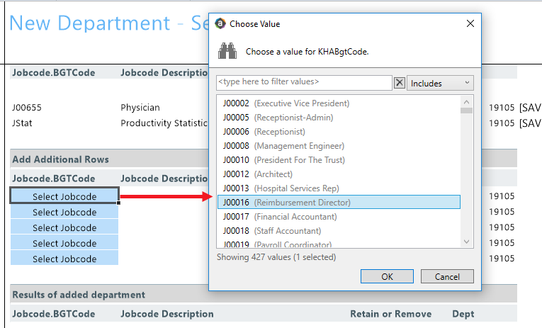The width and height of the screenshot is (542, 328).
Task: Click the last Select Jobcode cell
Action: (64, 259)
